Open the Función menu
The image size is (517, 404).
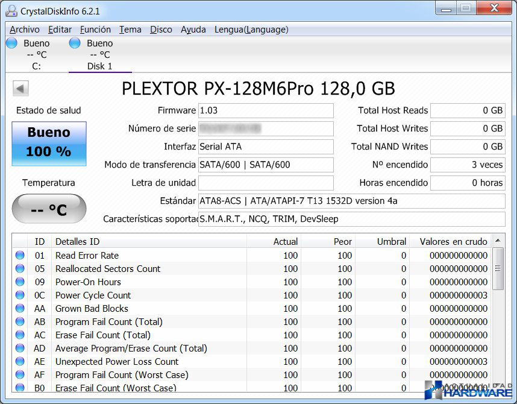[95, 30]
